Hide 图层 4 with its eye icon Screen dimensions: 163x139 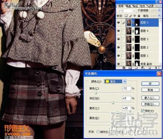[x=119, y=31]
